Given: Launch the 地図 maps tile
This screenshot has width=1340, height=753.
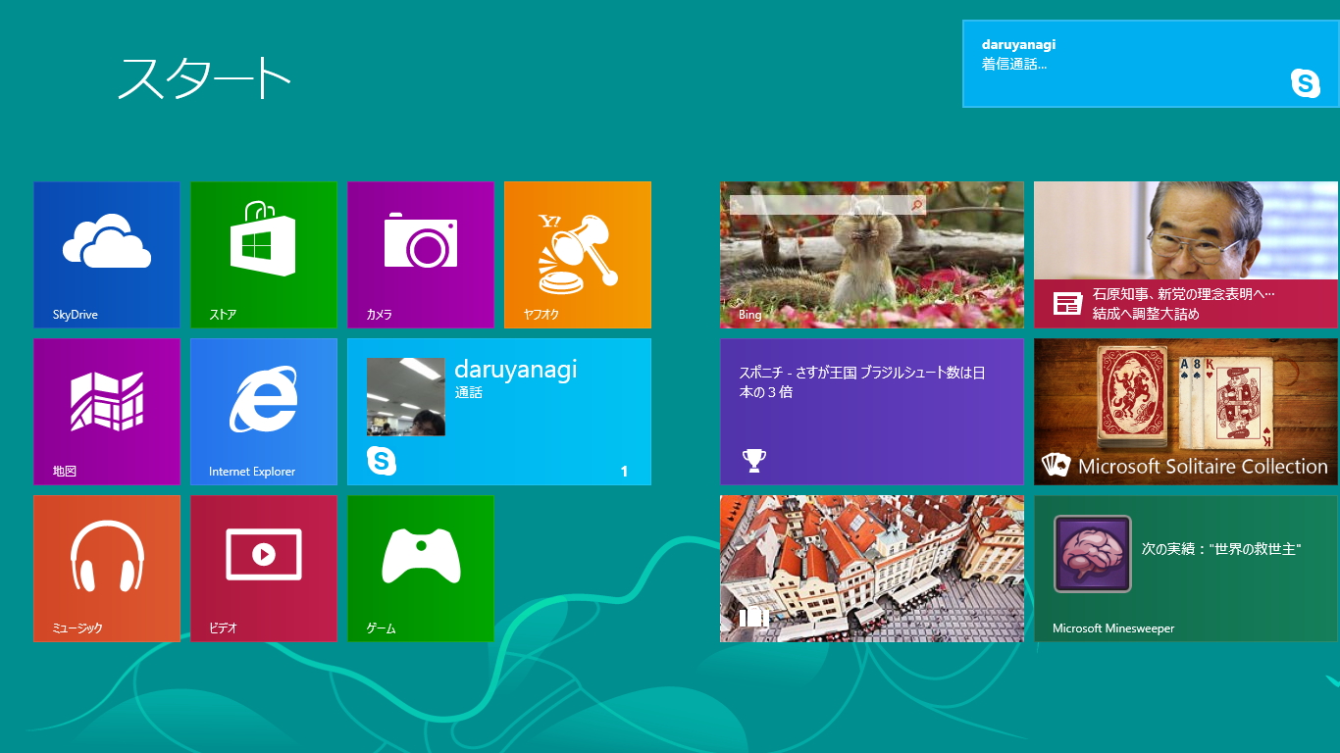Looking at the screenshot, I should 107,412.
